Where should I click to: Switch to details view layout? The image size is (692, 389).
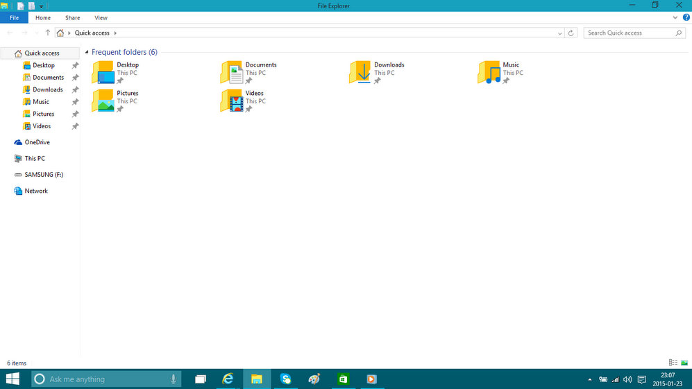673,363
